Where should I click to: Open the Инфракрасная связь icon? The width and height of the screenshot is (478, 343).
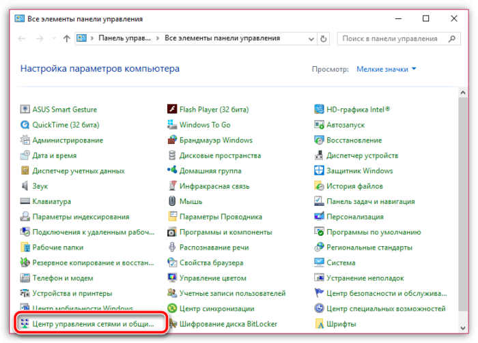pyautogui.click(x=172, y=186)
